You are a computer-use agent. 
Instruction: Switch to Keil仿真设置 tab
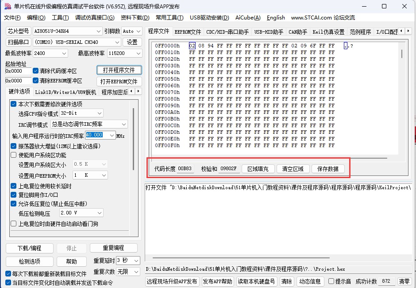point(328,32)
